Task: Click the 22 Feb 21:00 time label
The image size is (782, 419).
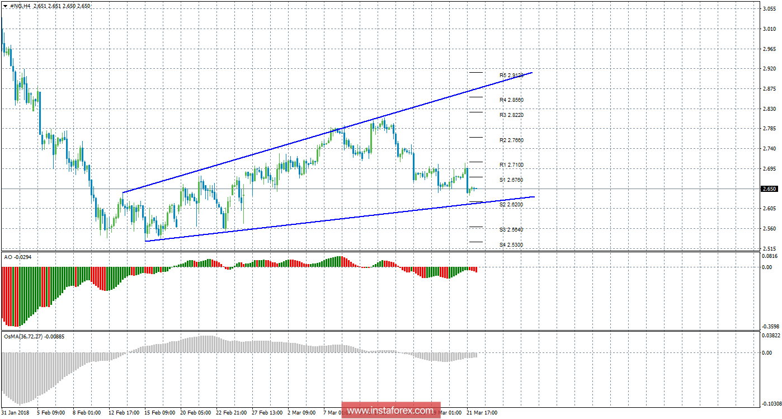Action: click(x=232, y=413)
